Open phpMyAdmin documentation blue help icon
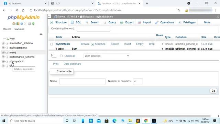Image resolution: width=220 pixels, height=124 pixels. click(x=22, y=24)
